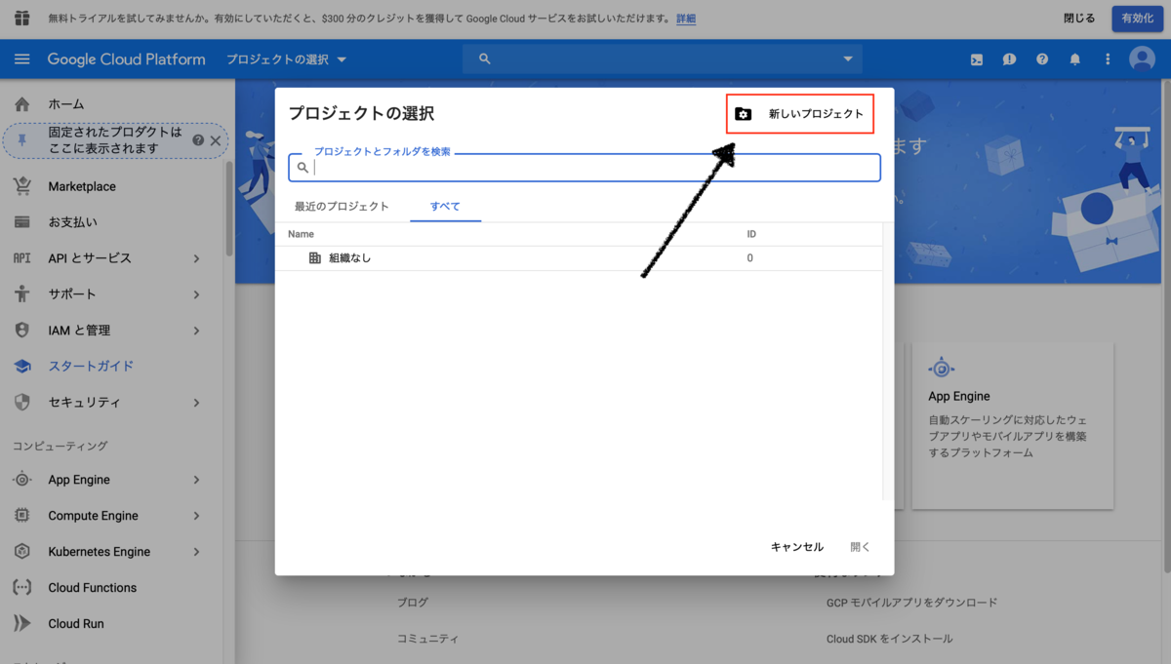Open GCP モバイルアプリをダウンロード link
Screen dimensions: 1171x664
coord(911,603)
